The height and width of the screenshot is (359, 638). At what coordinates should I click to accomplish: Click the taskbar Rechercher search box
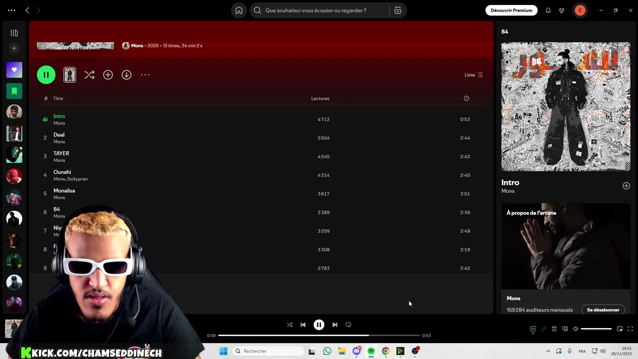click(x=269, y=351)
